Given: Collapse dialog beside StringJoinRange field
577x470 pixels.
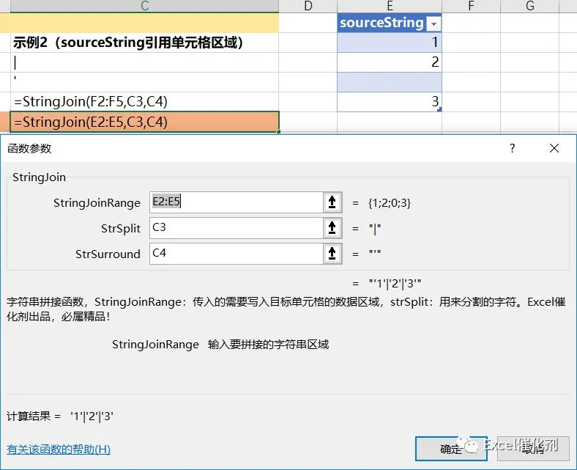Looking at the screenshot, I should 332,202.
